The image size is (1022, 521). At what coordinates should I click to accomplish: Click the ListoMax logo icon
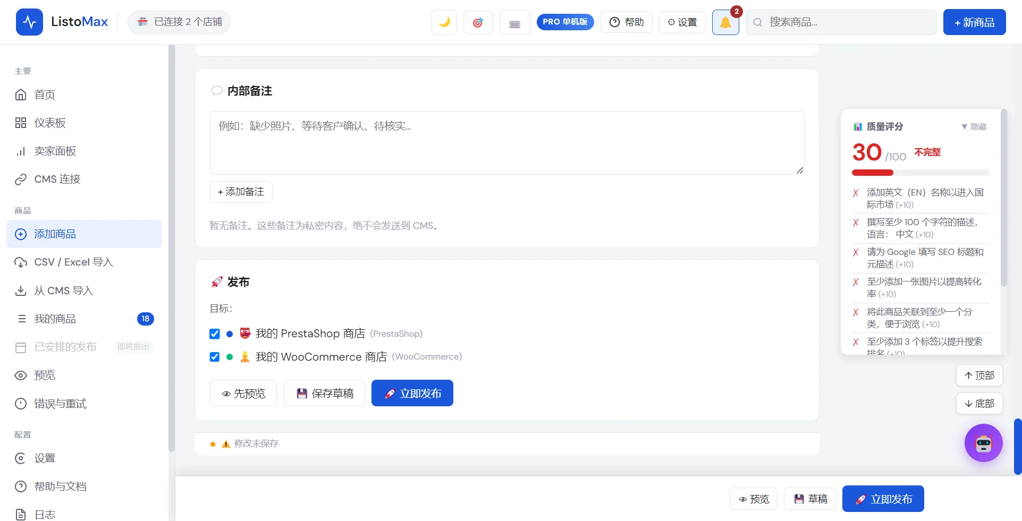click(29, 22)
